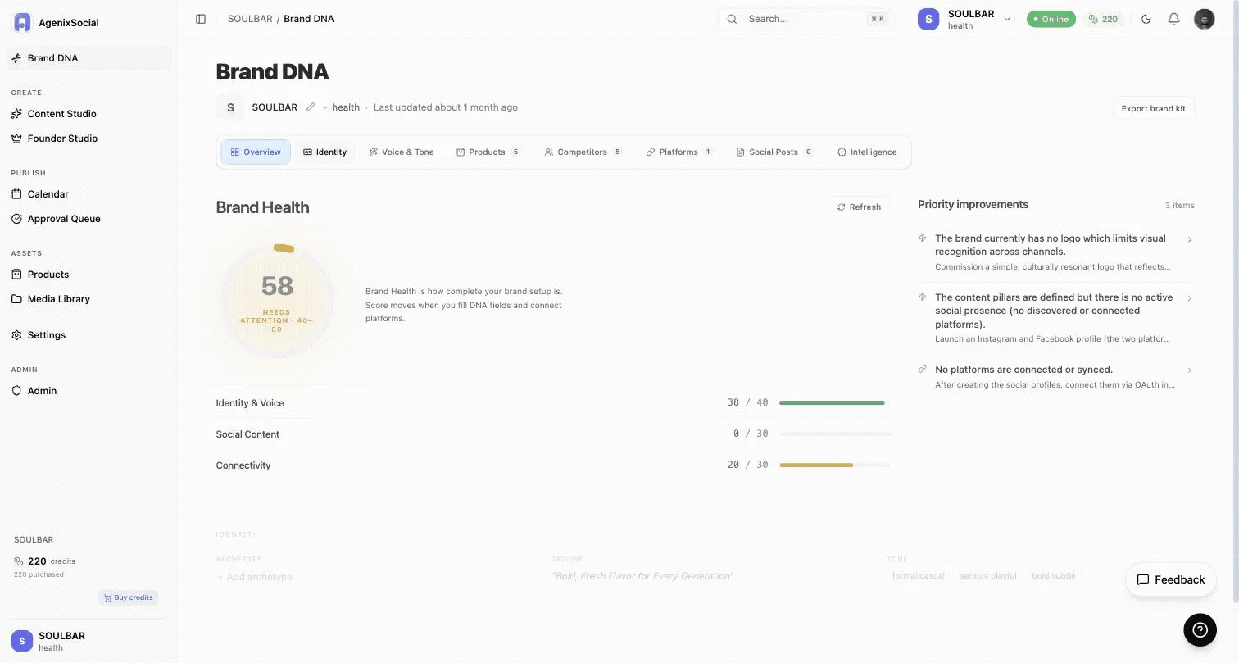Click the 0 / 30 score value
The height and width of the screenshot is (663, 1239).
pos(751,434)
